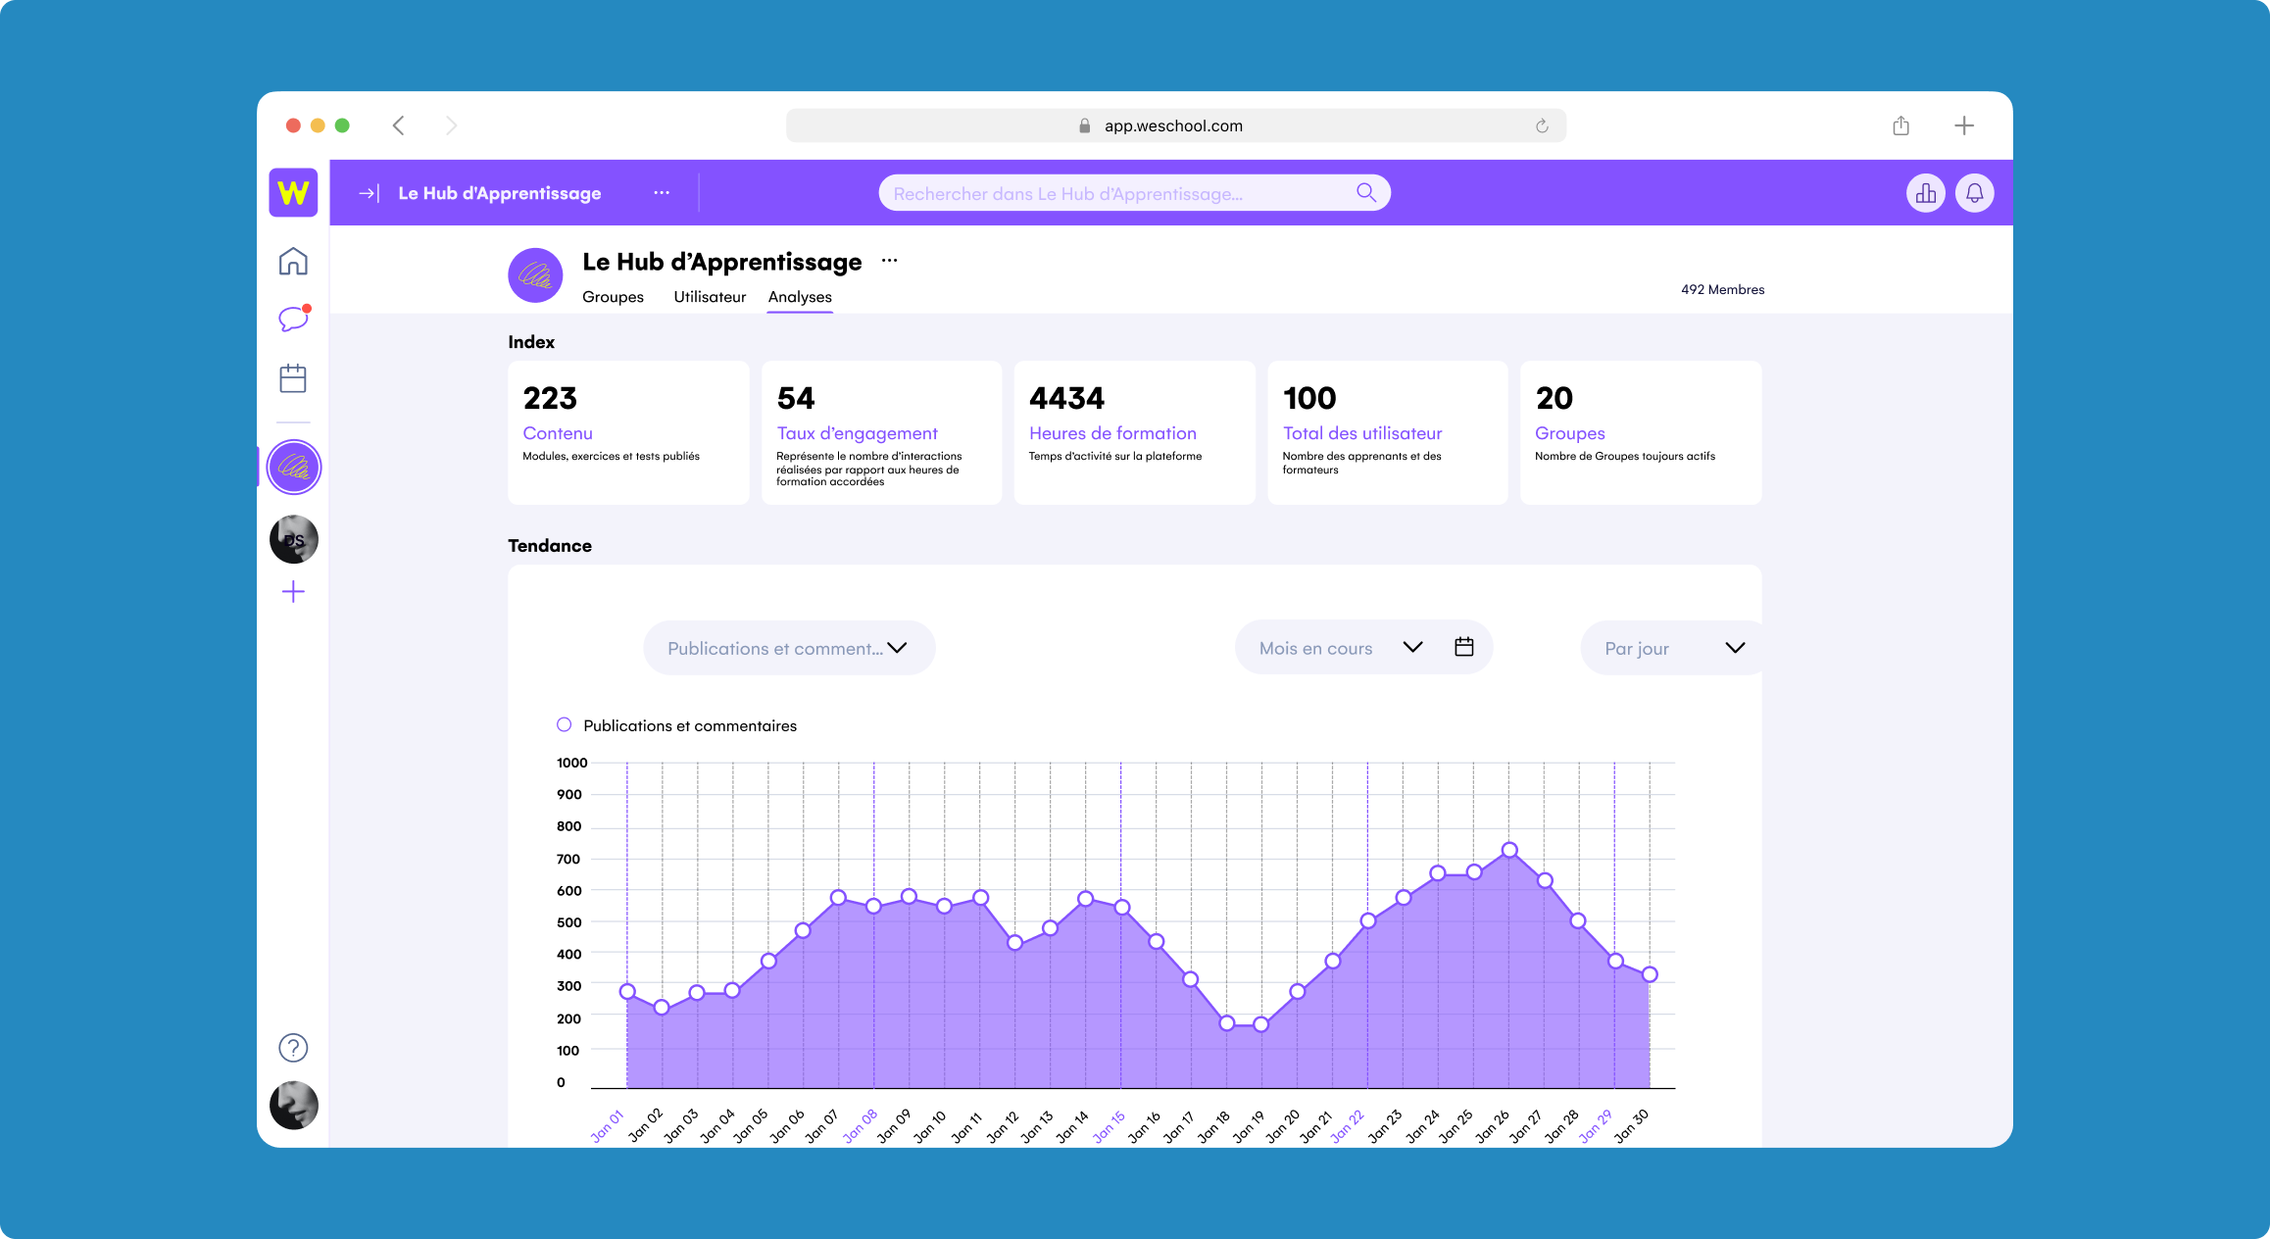The height and width of the screenshot is (1239, 2270).
Task: Click the Hub d'Apprentissage round logo
Action: [535, 275]
